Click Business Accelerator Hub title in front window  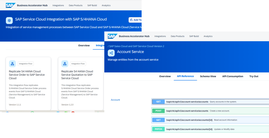point(134,36)
